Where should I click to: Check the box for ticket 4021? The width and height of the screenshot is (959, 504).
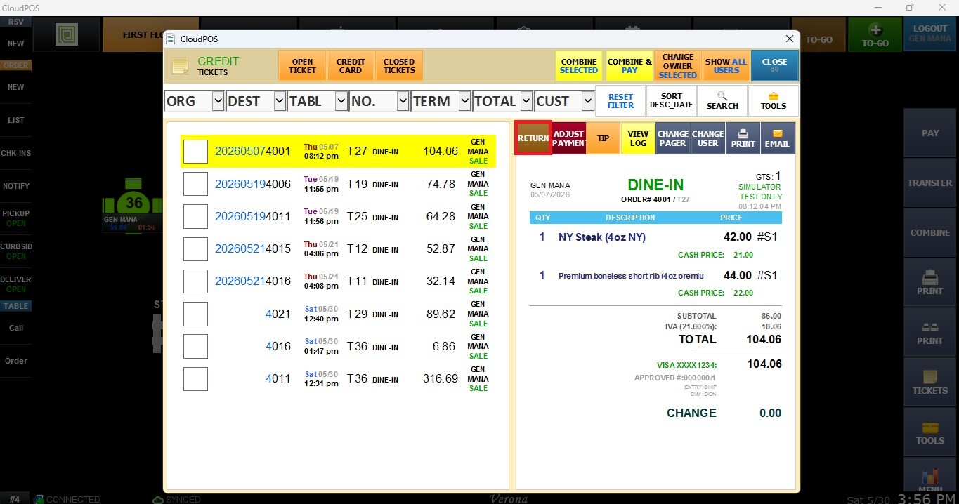(x=195, y=314)
